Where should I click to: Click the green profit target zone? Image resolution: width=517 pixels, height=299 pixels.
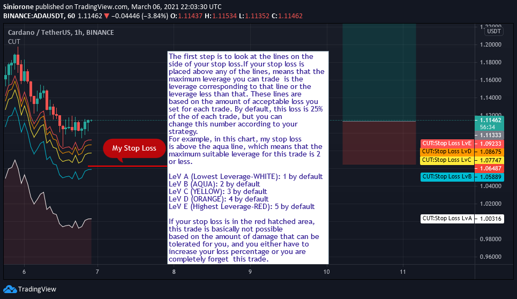click(x=379, y=72)
